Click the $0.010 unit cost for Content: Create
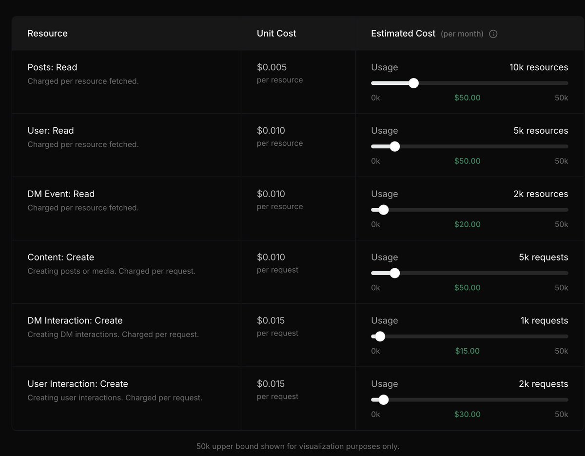 pos(271,258)
